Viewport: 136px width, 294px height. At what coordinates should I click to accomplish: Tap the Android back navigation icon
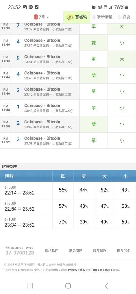pyautogui.click(x=106, y=286)
